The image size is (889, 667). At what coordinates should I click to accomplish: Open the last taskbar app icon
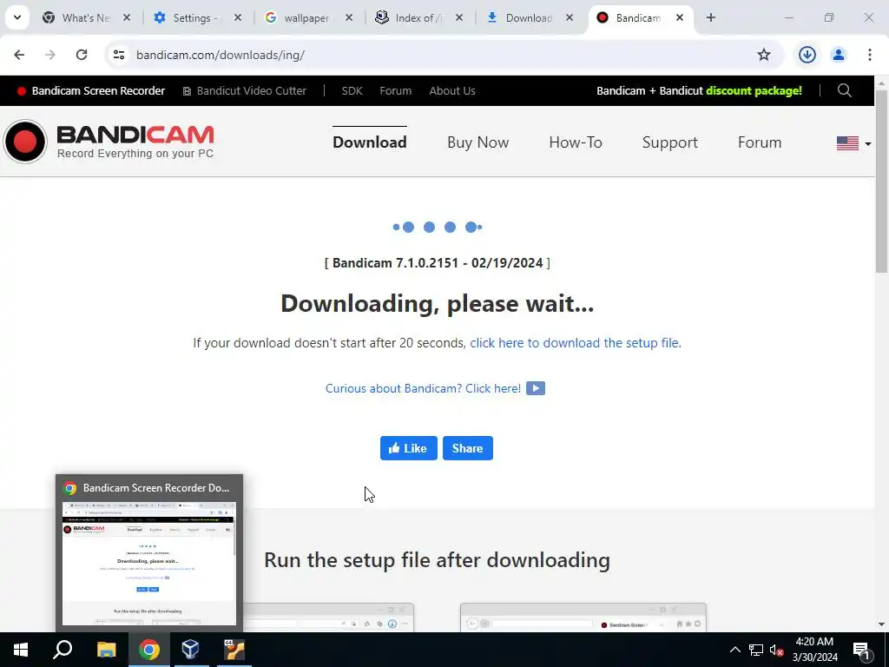(234, 650)
